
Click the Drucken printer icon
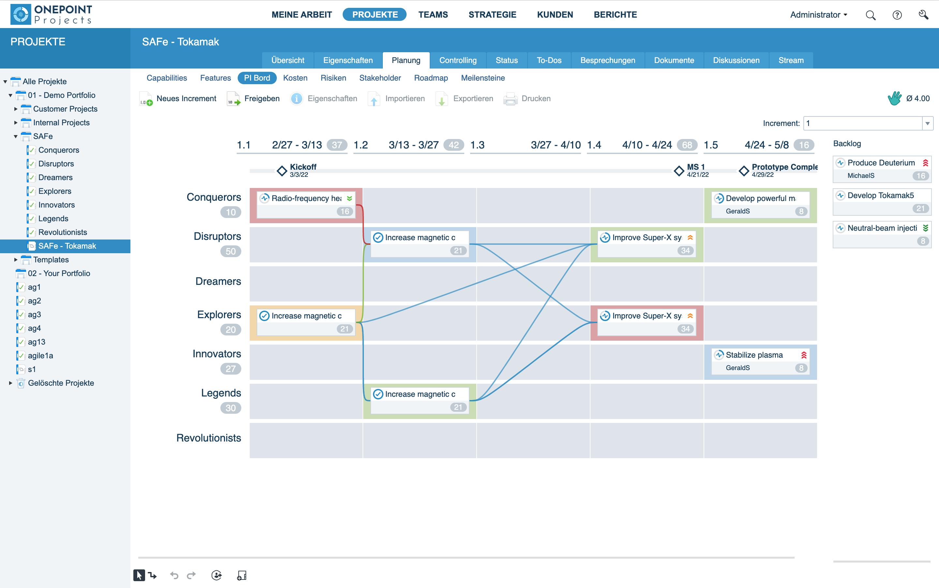click(510, 99)
